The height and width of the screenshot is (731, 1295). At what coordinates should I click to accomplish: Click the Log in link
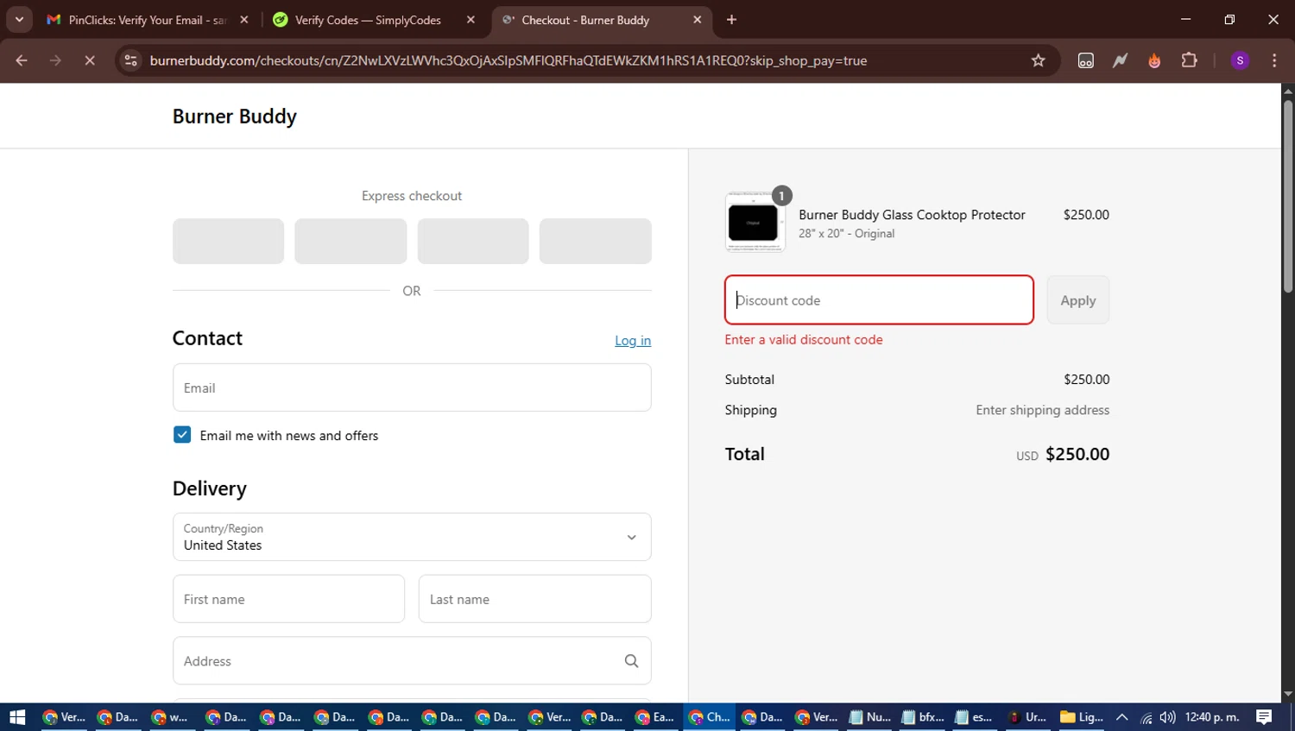tap(633, 340)
